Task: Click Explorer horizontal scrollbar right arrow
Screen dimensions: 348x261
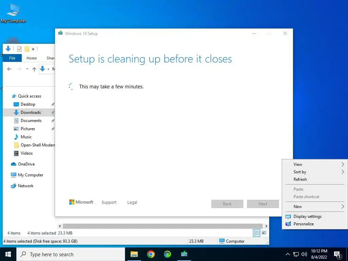Action: click(x=266, y=226)
